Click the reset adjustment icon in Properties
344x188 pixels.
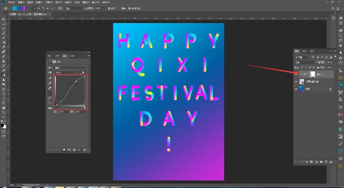[x=74, y=149]
